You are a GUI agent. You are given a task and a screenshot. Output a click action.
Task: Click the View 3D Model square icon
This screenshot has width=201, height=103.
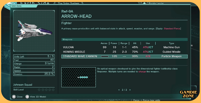(27, 97)
